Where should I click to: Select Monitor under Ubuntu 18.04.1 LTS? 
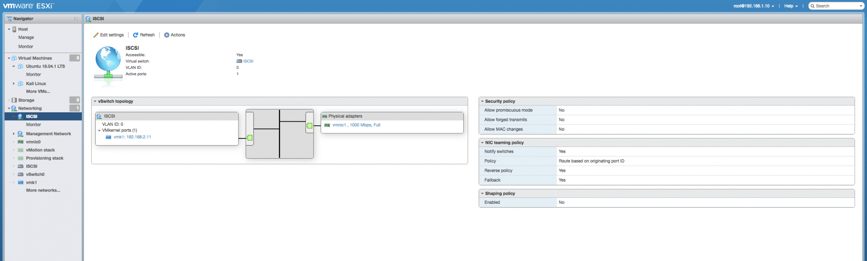tap(33, 75)
